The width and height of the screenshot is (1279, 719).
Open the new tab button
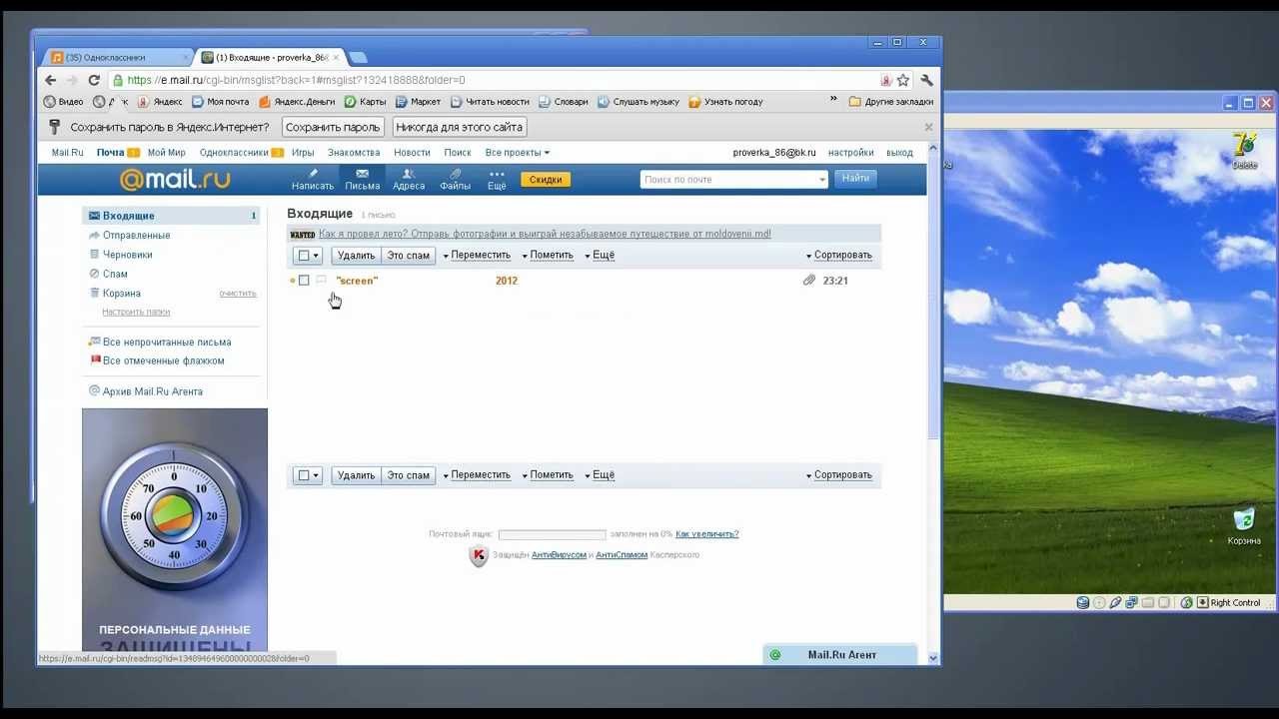(358, 58)
